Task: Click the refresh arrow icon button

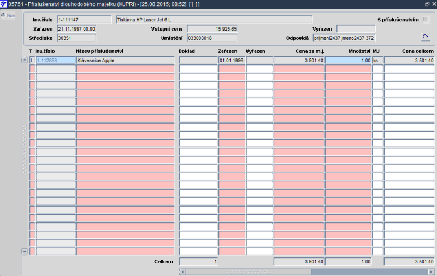Action: click(x=426, y=37)
